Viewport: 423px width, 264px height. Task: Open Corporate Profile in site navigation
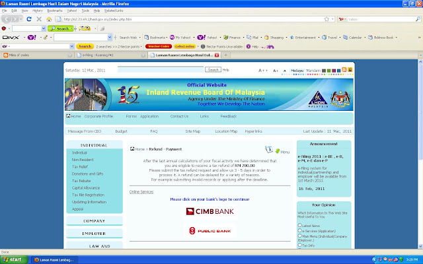point(98,116)
